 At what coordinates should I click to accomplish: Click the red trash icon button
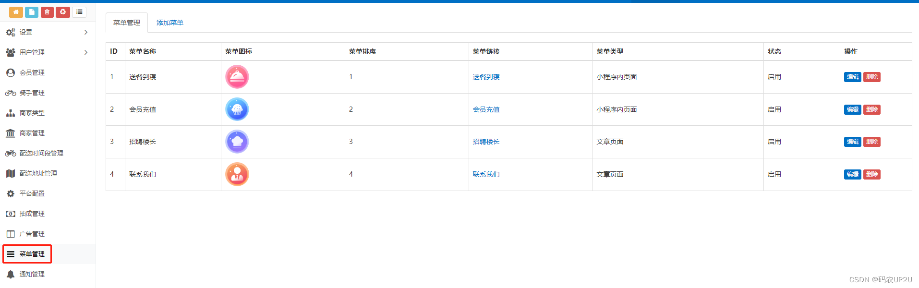point(47,12)
